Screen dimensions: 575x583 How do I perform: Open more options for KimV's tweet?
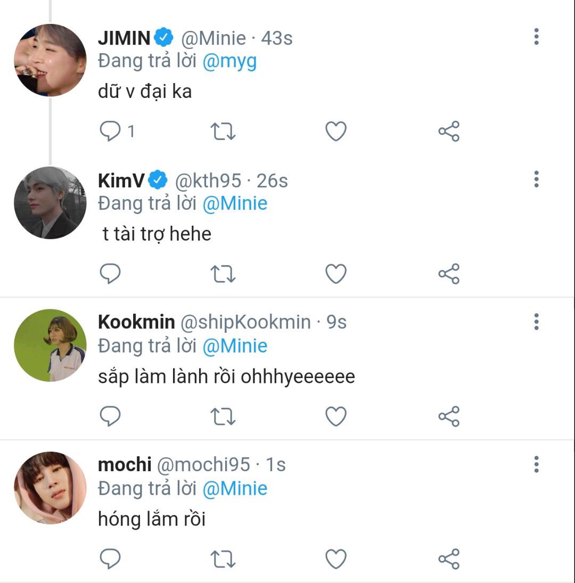(536, 179)
